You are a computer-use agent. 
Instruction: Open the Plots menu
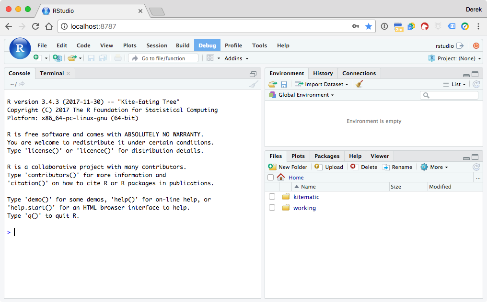coord(130,45)
